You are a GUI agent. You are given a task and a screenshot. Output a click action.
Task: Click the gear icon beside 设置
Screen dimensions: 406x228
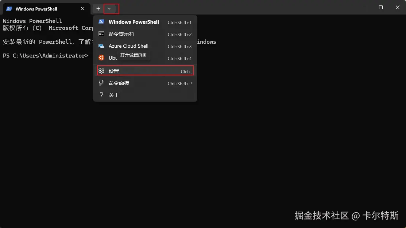pos(101,71)
